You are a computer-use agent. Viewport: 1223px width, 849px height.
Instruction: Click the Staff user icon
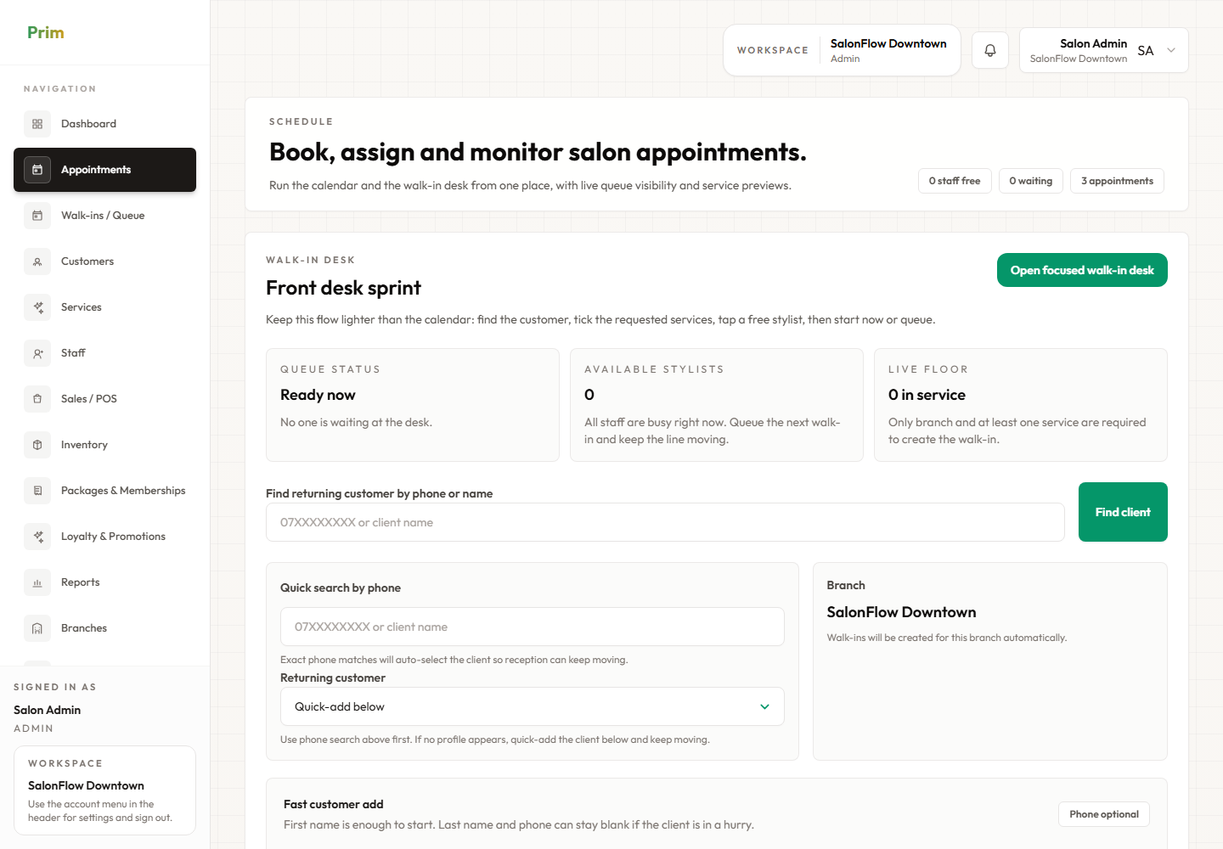pos(37,353)
